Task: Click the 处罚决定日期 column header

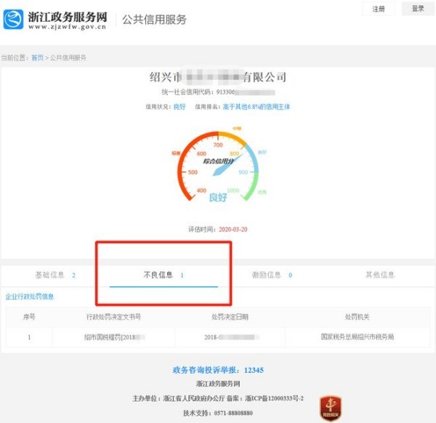Action: click(230, 318)
